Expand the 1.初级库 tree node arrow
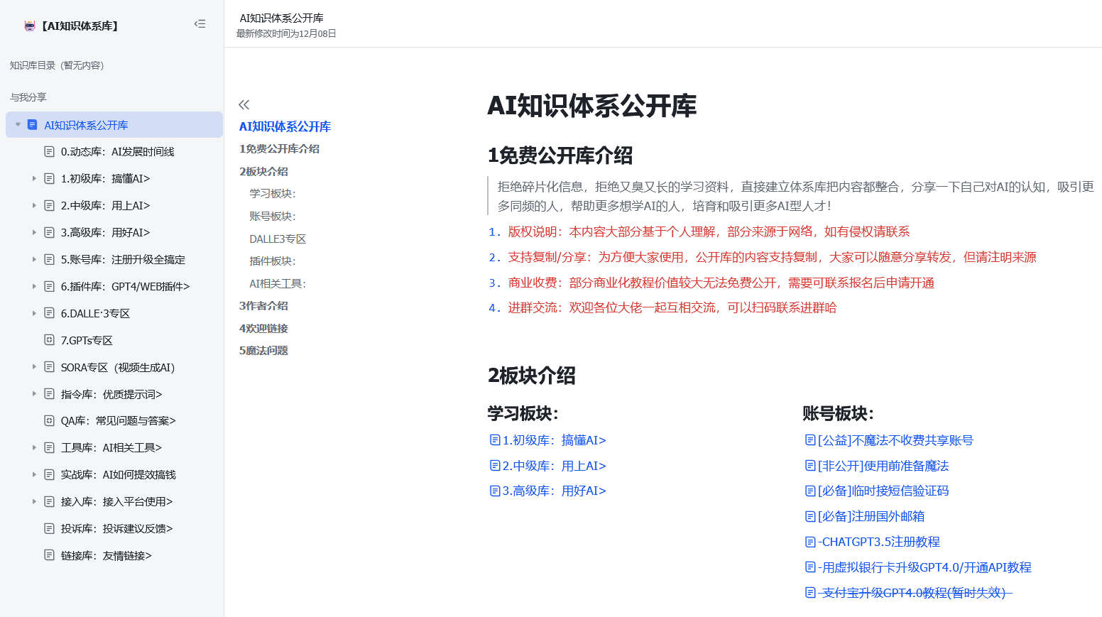The width and height of the screenshot is (1102, 617). click(x=33, y=179)
